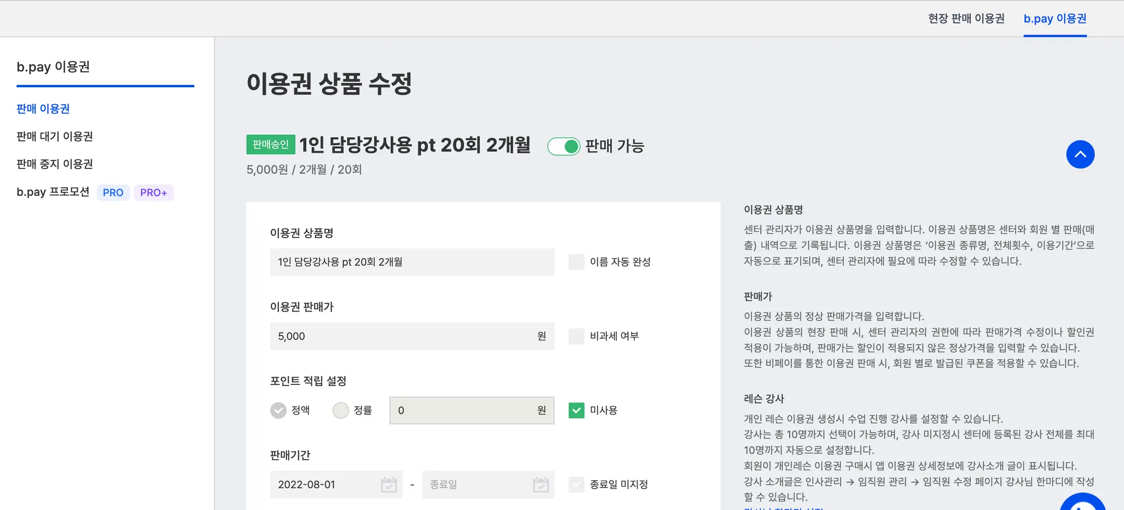This screenshot has width=1124, height=510.
Task: Click the 이용권 상품명 help heading on the right
Action: click(773, 209)
